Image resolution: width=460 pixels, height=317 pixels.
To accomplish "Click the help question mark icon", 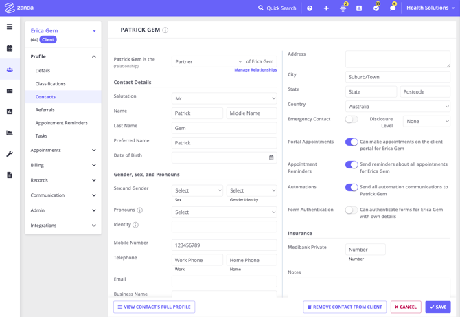I will pos(310,8).
